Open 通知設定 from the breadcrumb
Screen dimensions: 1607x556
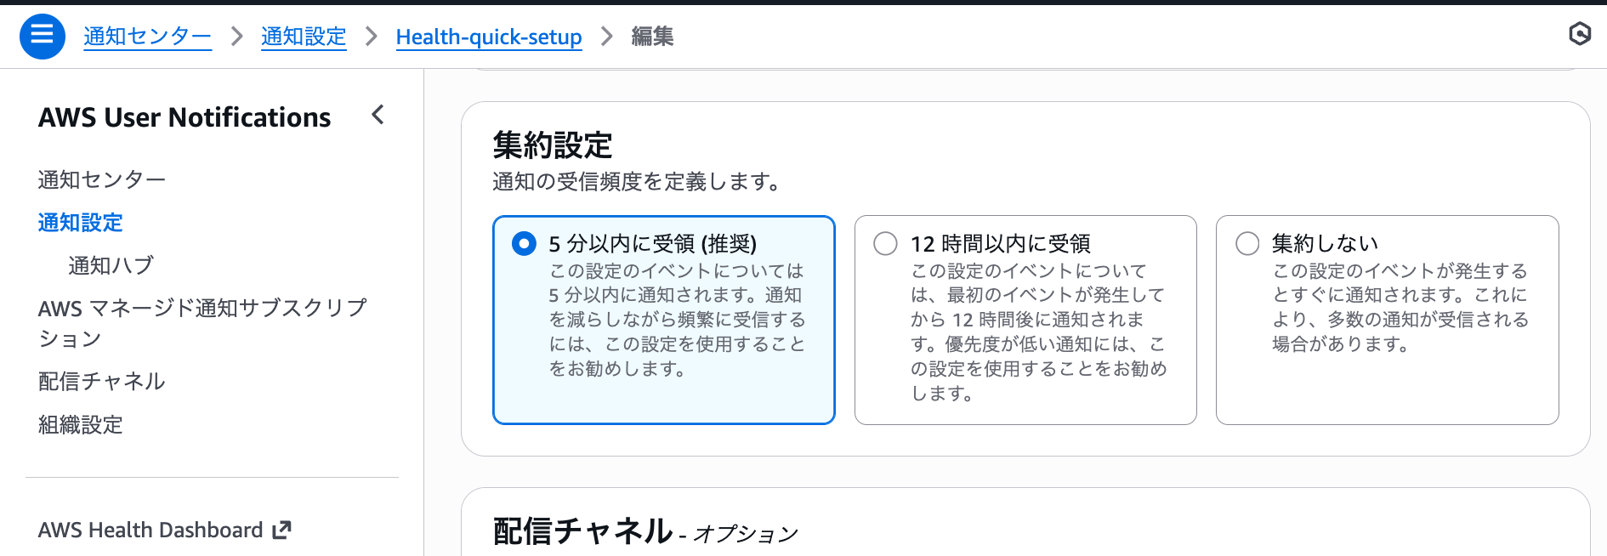click(x=304, y=36)
